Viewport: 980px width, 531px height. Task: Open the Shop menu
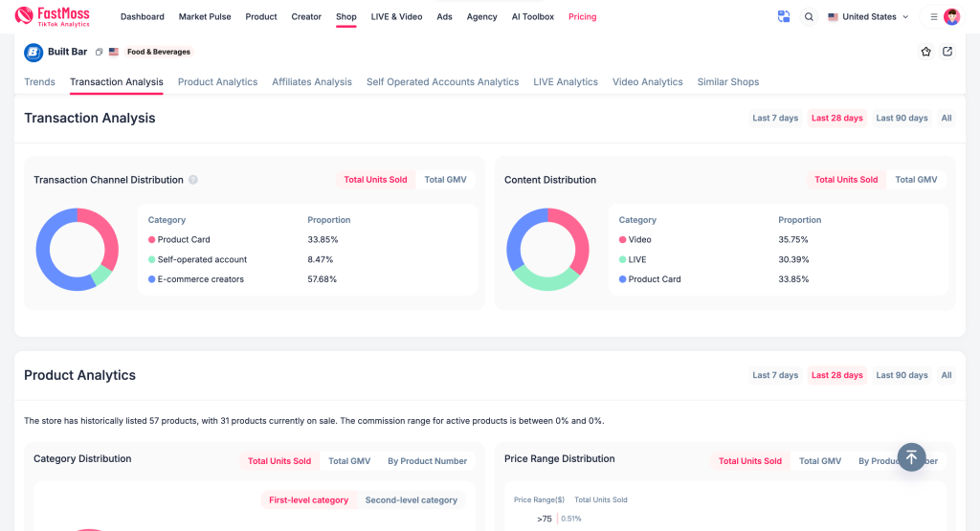346,17
